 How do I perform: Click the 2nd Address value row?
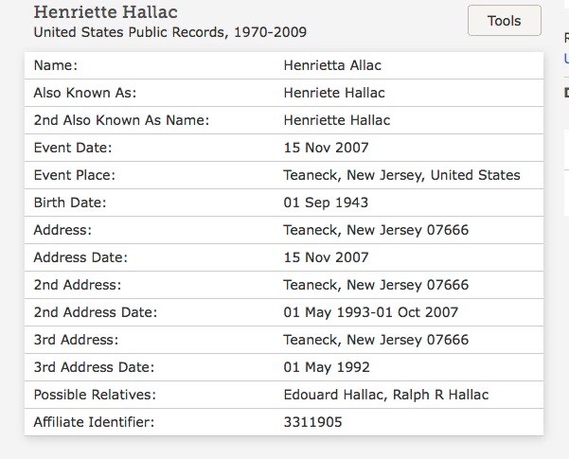[x=376, y=285]
